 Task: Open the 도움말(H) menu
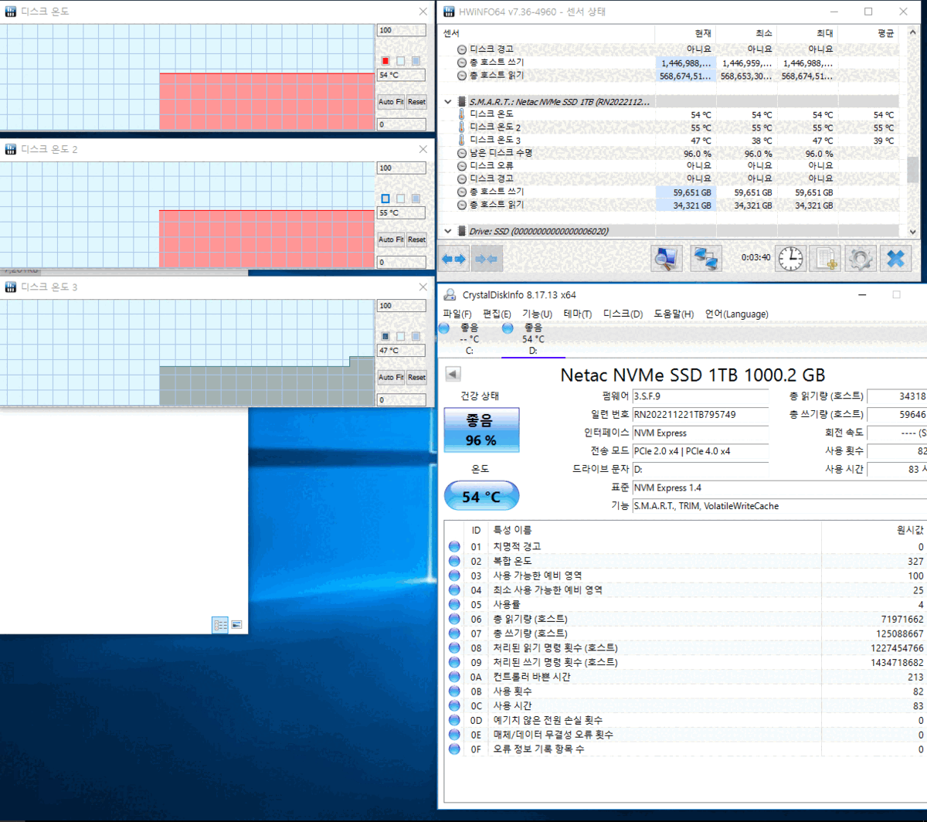pos(674,314)
